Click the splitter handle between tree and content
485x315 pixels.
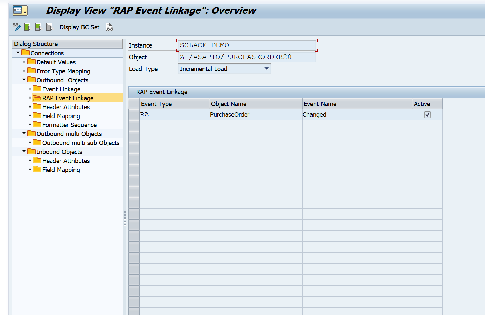(x=125, y=219)
